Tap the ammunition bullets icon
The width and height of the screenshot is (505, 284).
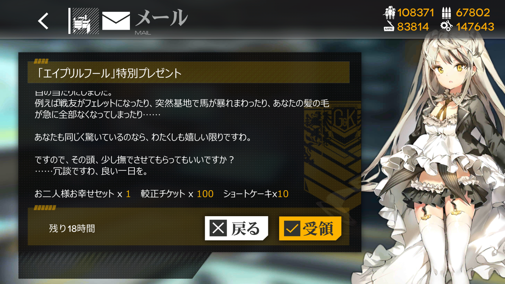(446, 13)
